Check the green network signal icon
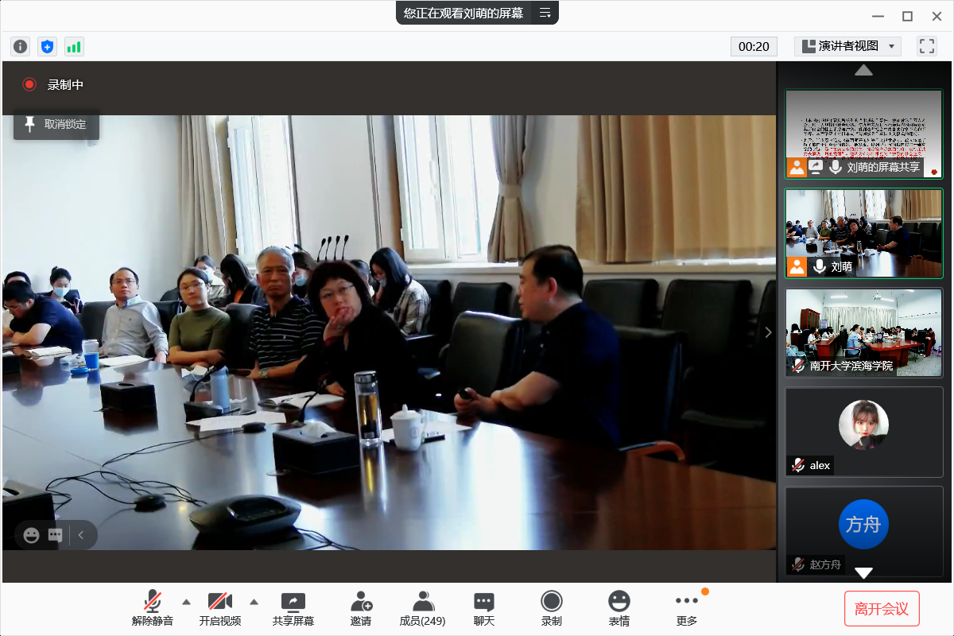Screen dimensions: 954x636 [74, 47]
